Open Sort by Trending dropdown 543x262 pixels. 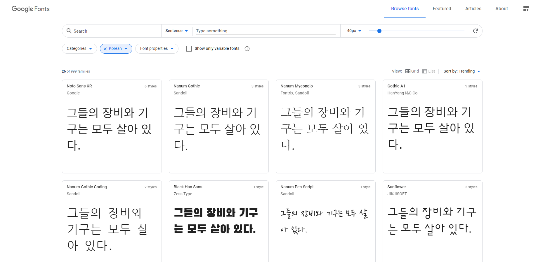(x=462, y=71)
